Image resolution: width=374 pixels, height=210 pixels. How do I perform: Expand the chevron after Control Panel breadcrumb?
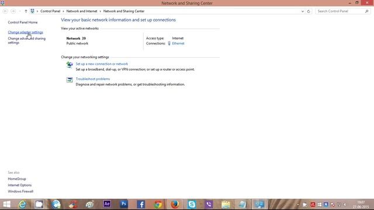pyautogui.click(x=63, y=11)
